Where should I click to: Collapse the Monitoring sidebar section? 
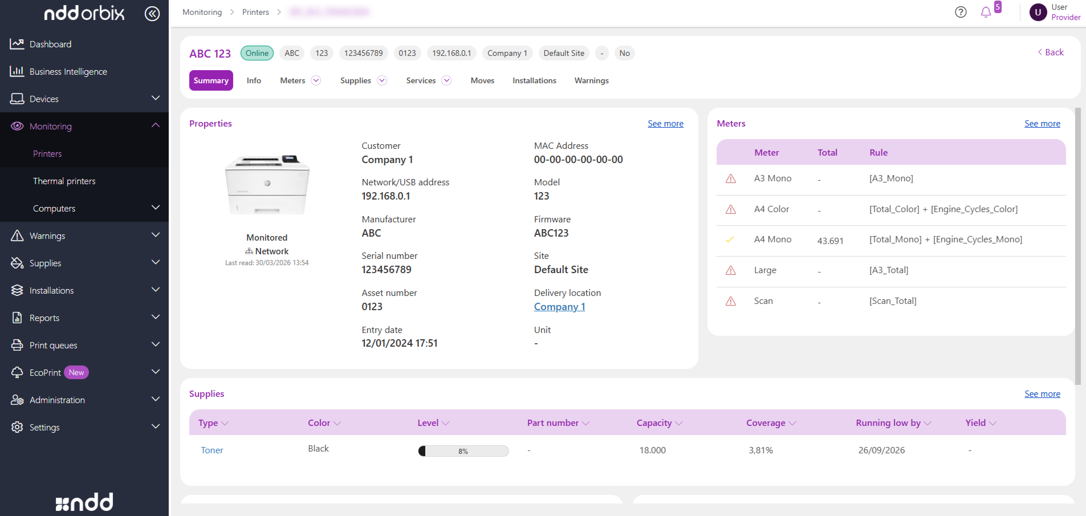155,126
